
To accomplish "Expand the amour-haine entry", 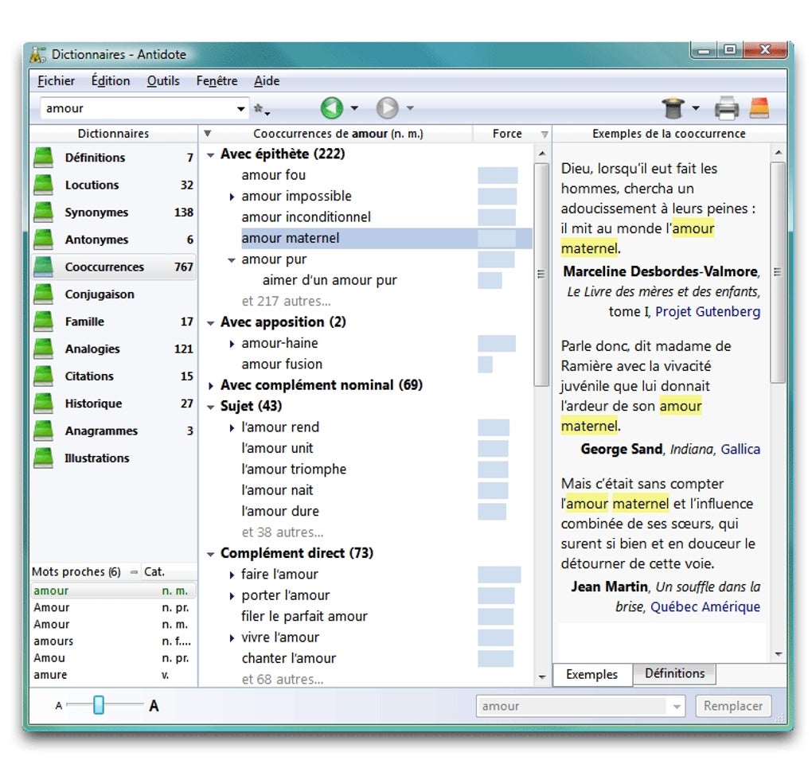I will [x=232, y=344].
